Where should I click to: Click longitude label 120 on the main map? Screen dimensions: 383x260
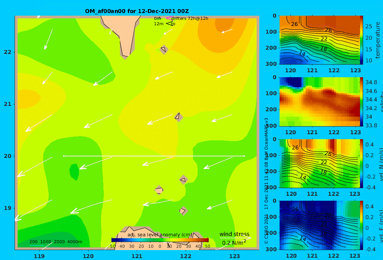point(88,256)
